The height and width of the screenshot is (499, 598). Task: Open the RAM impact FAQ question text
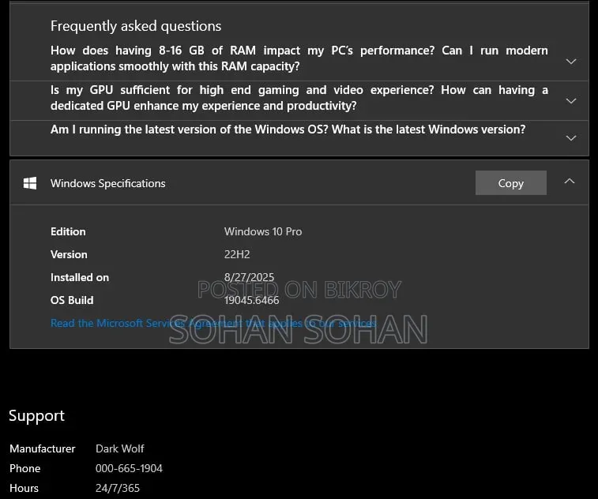[x=299, y=58]
